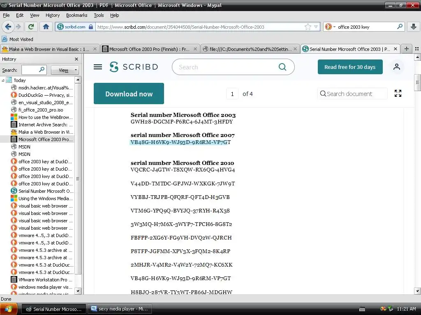The image size is (421, 315).
Task: Open fi_office_2003_pro.iso history entry
Action: pos(41,110)
